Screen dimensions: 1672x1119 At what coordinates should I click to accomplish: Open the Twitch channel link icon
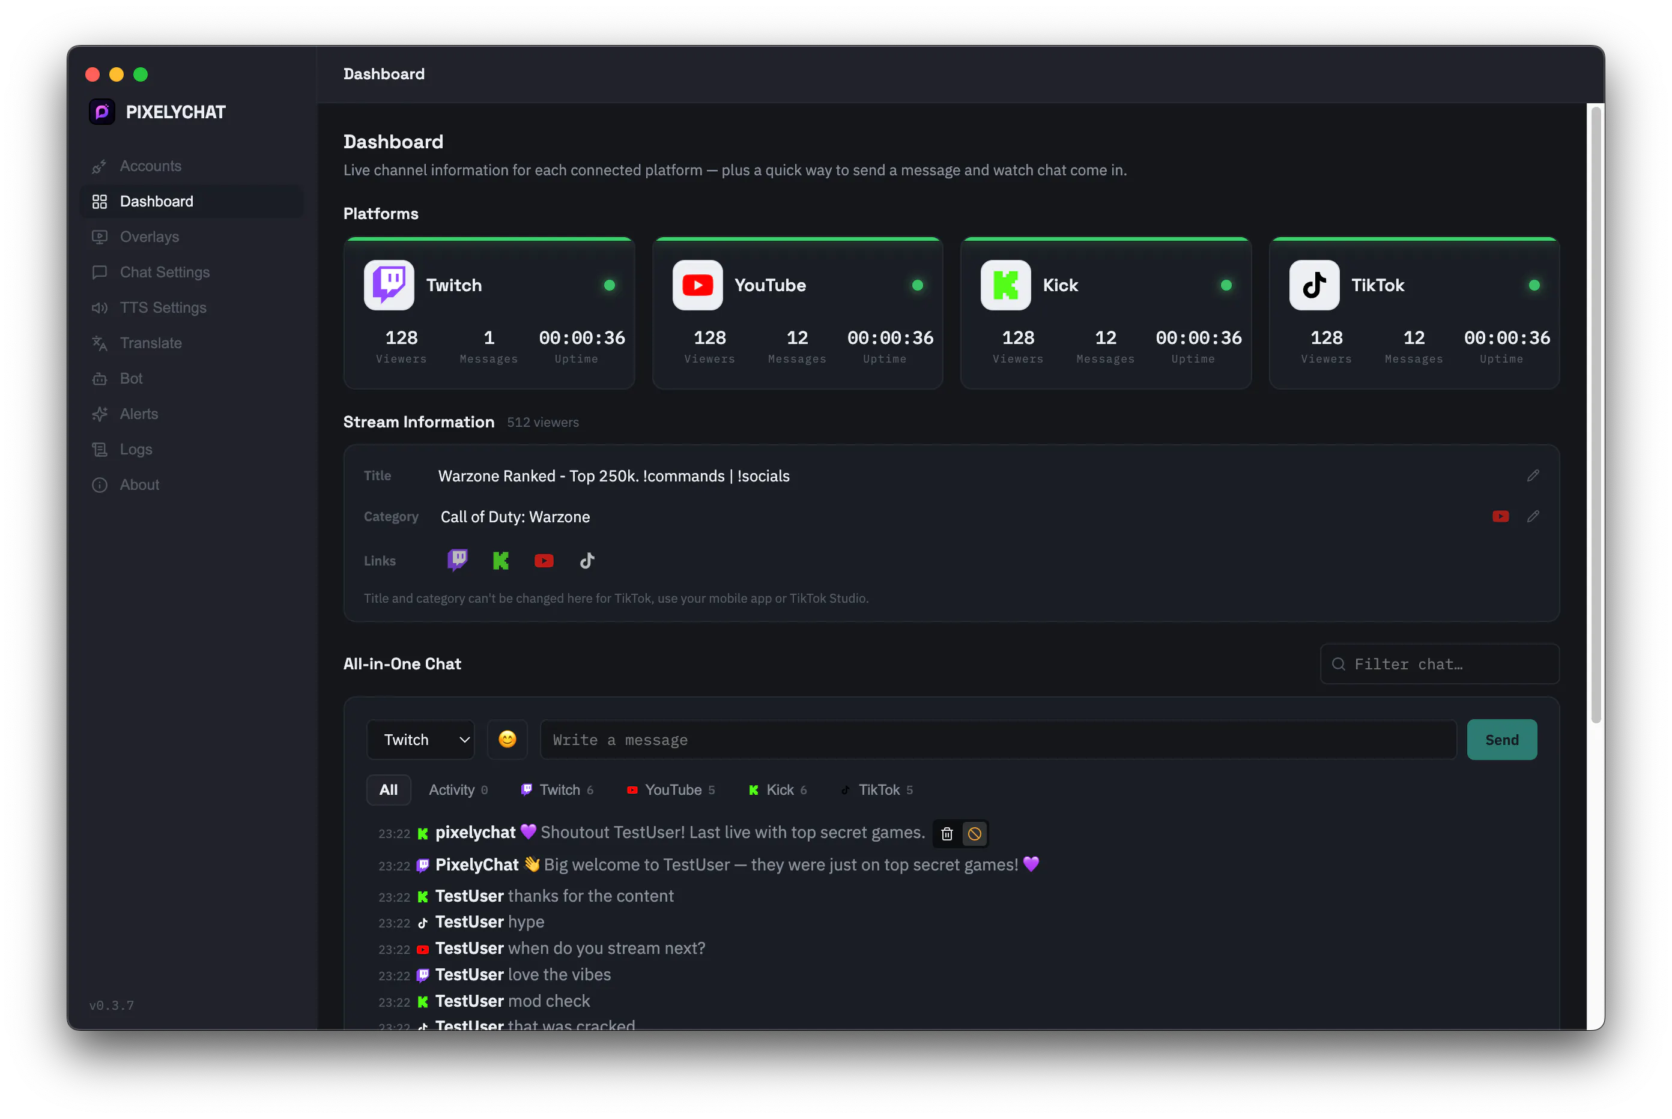click(458, 561)
